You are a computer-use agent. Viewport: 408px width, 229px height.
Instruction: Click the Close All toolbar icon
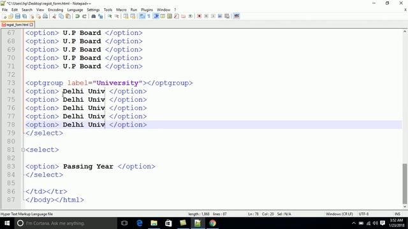38,16
